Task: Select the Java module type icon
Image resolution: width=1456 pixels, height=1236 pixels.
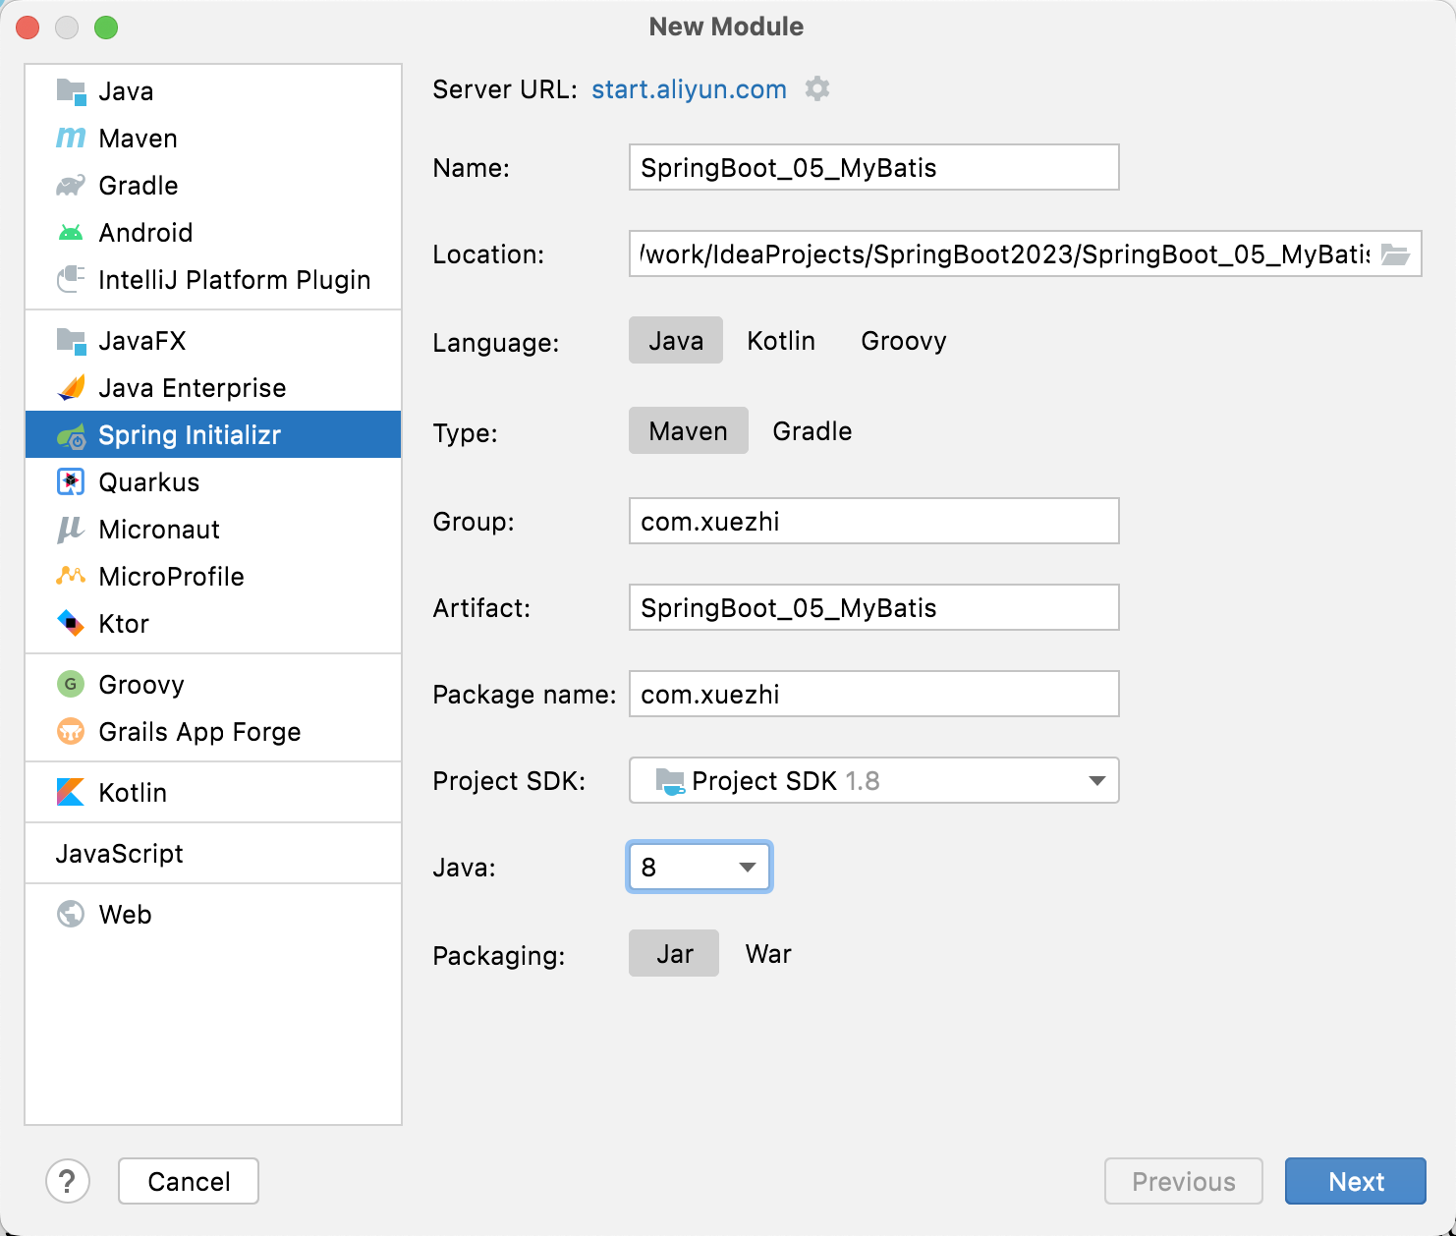Action: [x=71, y=91]
